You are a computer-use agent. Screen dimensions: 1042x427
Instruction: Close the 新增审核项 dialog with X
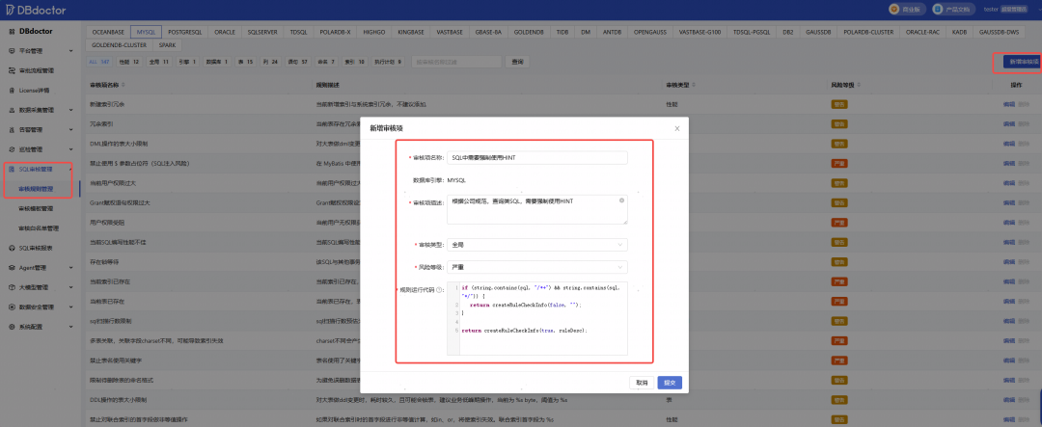676,128
